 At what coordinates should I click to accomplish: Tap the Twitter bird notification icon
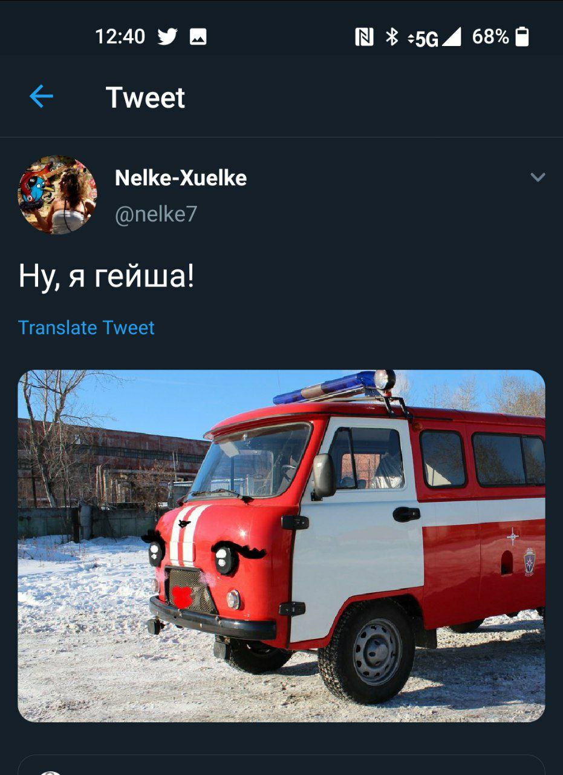click(168, 38)
